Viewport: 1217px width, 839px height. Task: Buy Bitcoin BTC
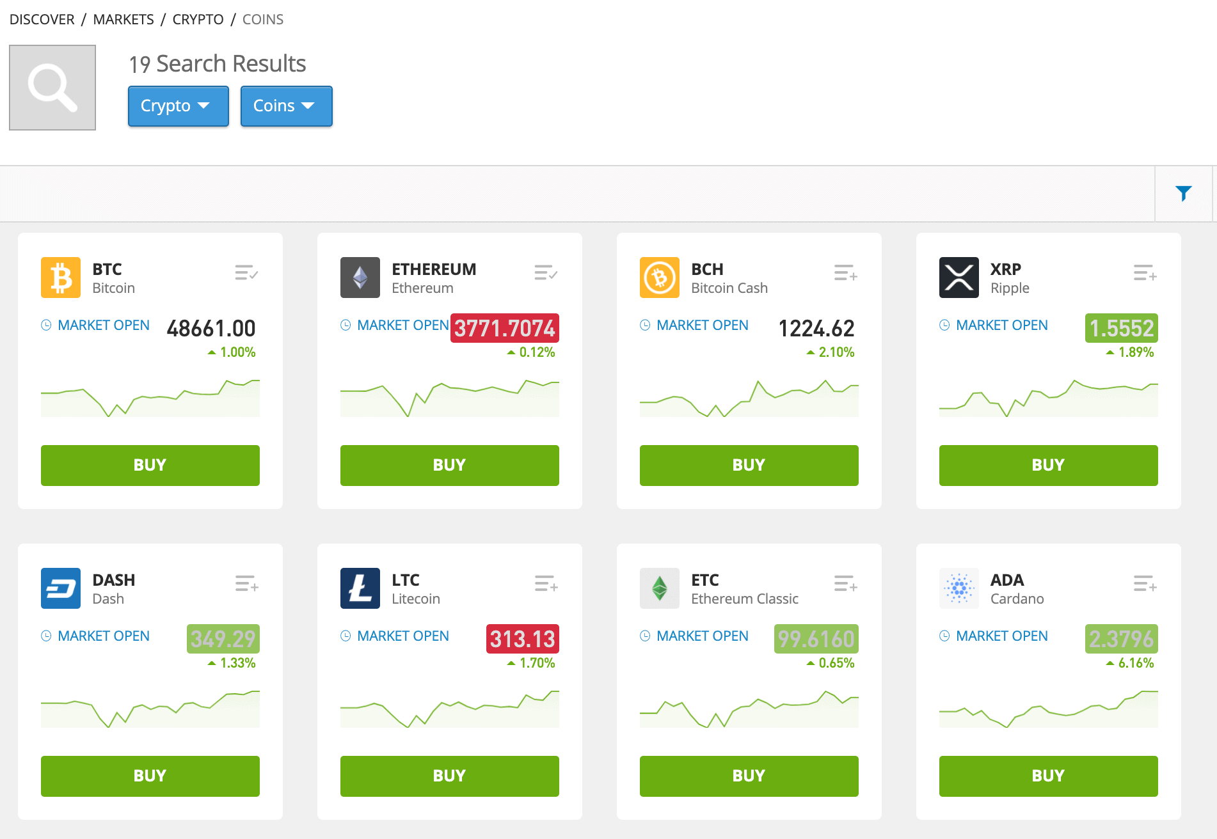coord(150,465)
